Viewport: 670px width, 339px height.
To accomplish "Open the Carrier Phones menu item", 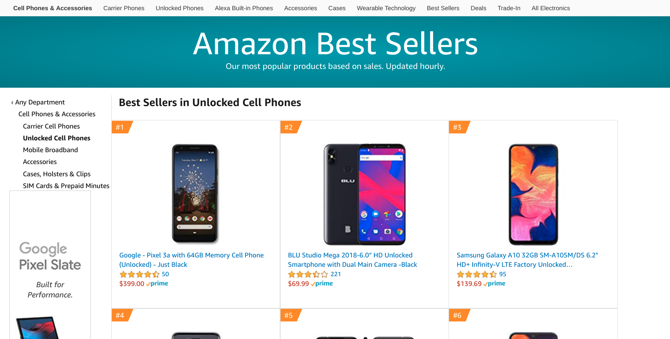I will click(124, 8).
